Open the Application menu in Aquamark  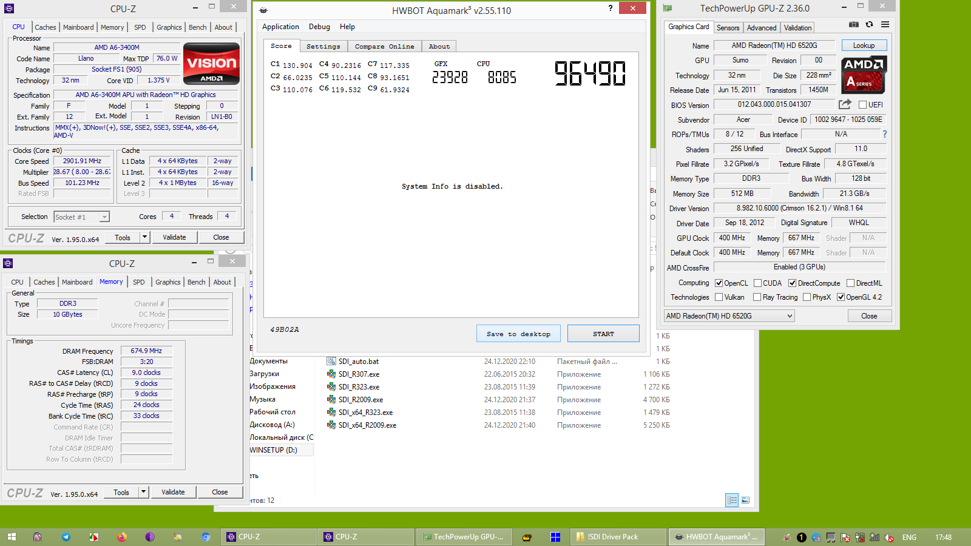point(280,27)
